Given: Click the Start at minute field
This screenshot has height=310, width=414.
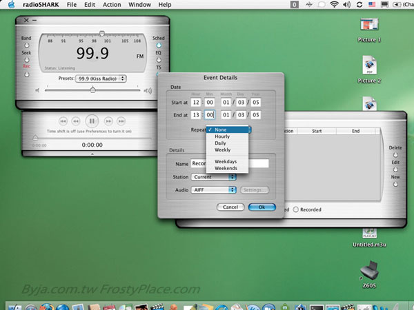Looking at the screenshot, I should (210, 102).
